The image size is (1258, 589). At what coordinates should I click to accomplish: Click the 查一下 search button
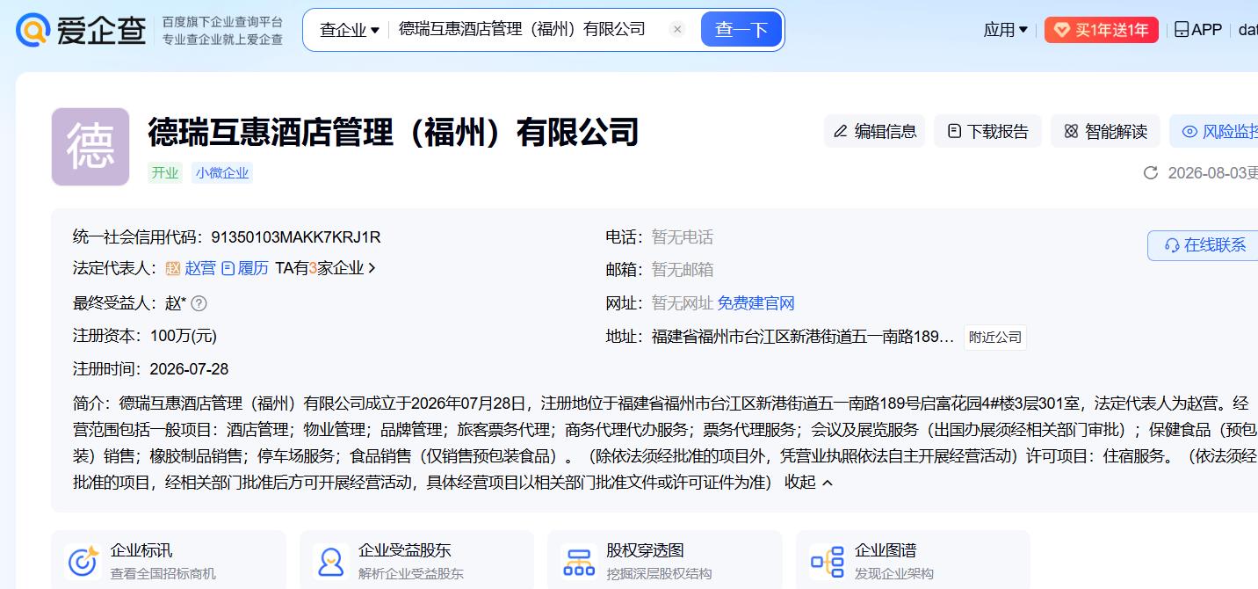[x=741, y=30]
